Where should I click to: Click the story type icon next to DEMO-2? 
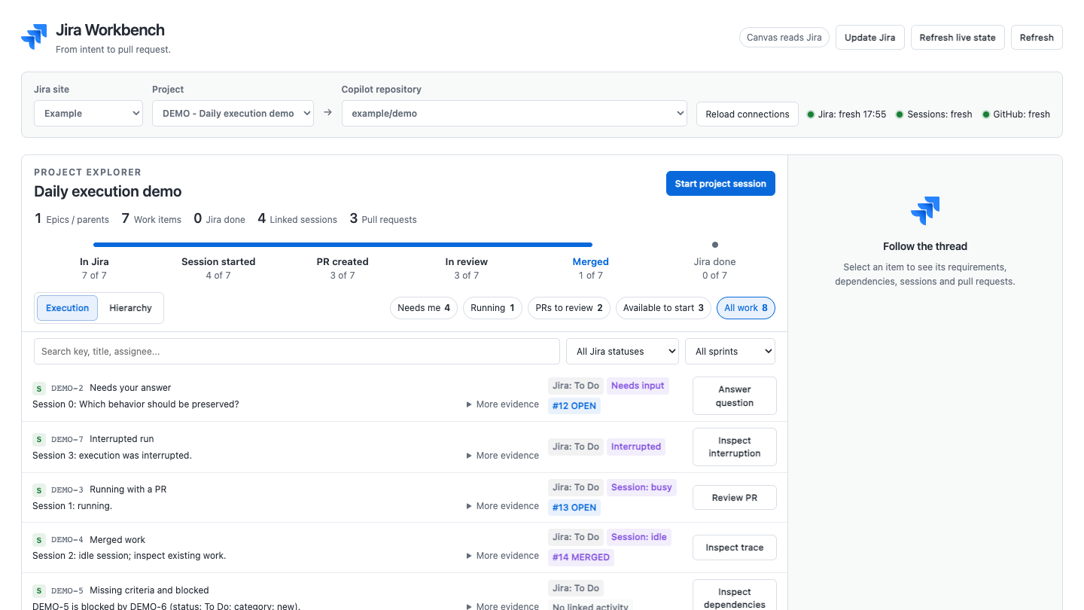coord(39,389)
